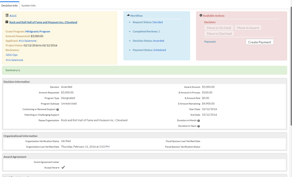Click applicant Kris Salamone link
Screen dimensions: 292x177
coord(28,40)
